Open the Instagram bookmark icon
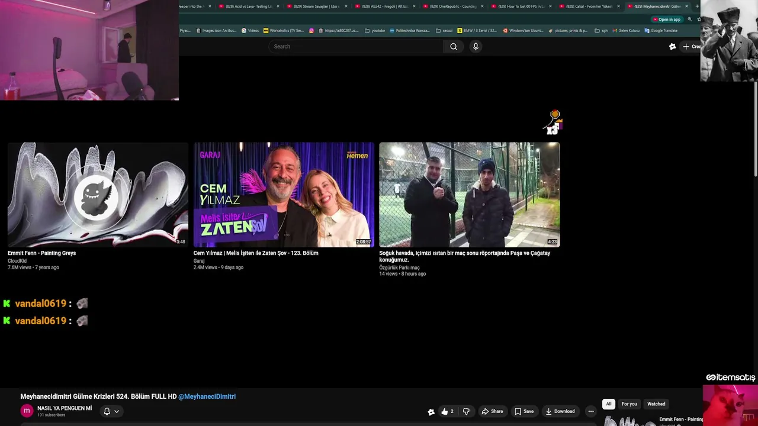 coord(311,31)
